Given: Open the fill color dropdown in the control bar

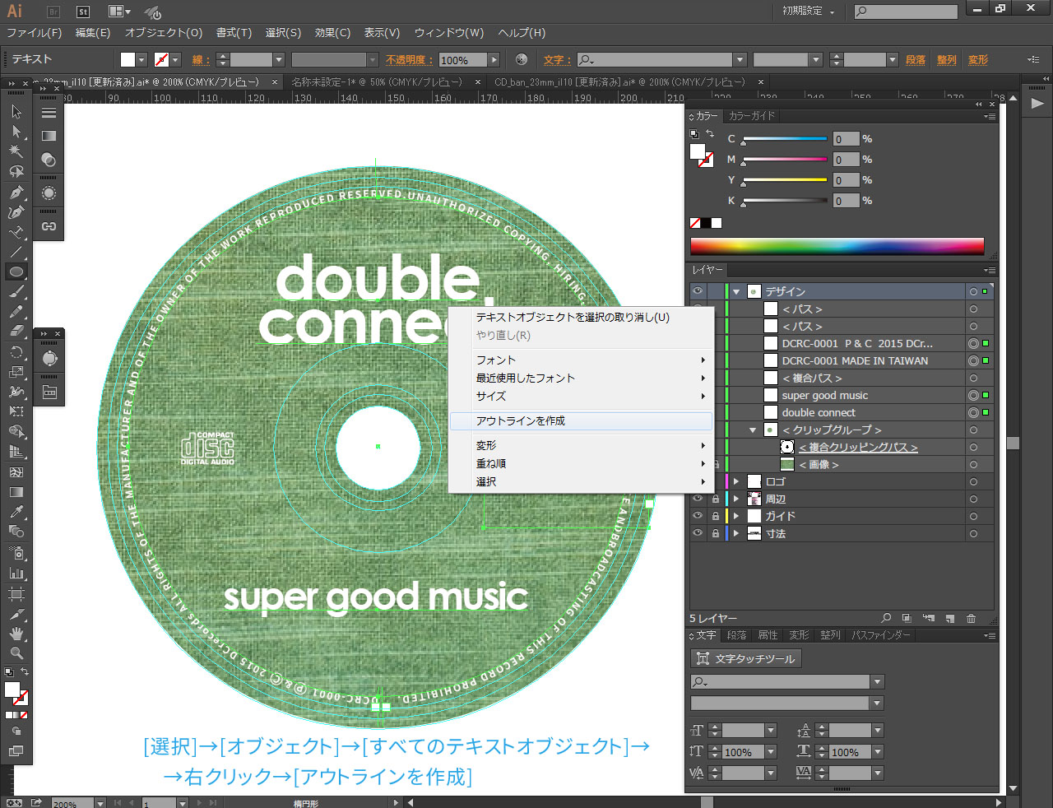Looking at the screenshot, I should 142,59.
